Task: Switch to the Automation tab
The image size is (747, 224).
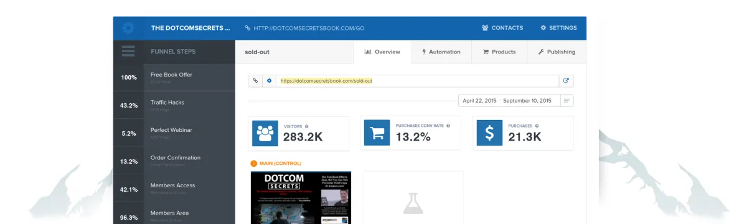Action: click(x=441, y=52)
